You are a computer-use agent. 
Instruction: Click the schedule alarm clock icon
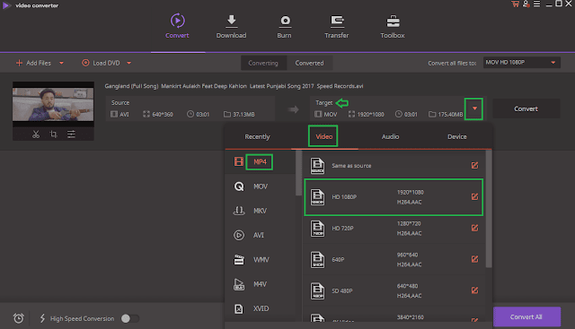19,318
